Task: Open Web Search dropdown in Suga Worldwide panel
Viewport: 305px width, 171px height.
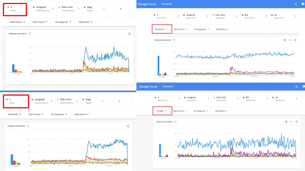Action: pos(82,114)
